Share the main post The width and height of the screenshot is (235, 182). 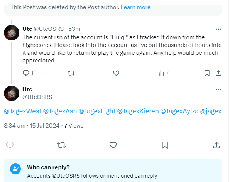pyautogui.click(x=216, y=145)
